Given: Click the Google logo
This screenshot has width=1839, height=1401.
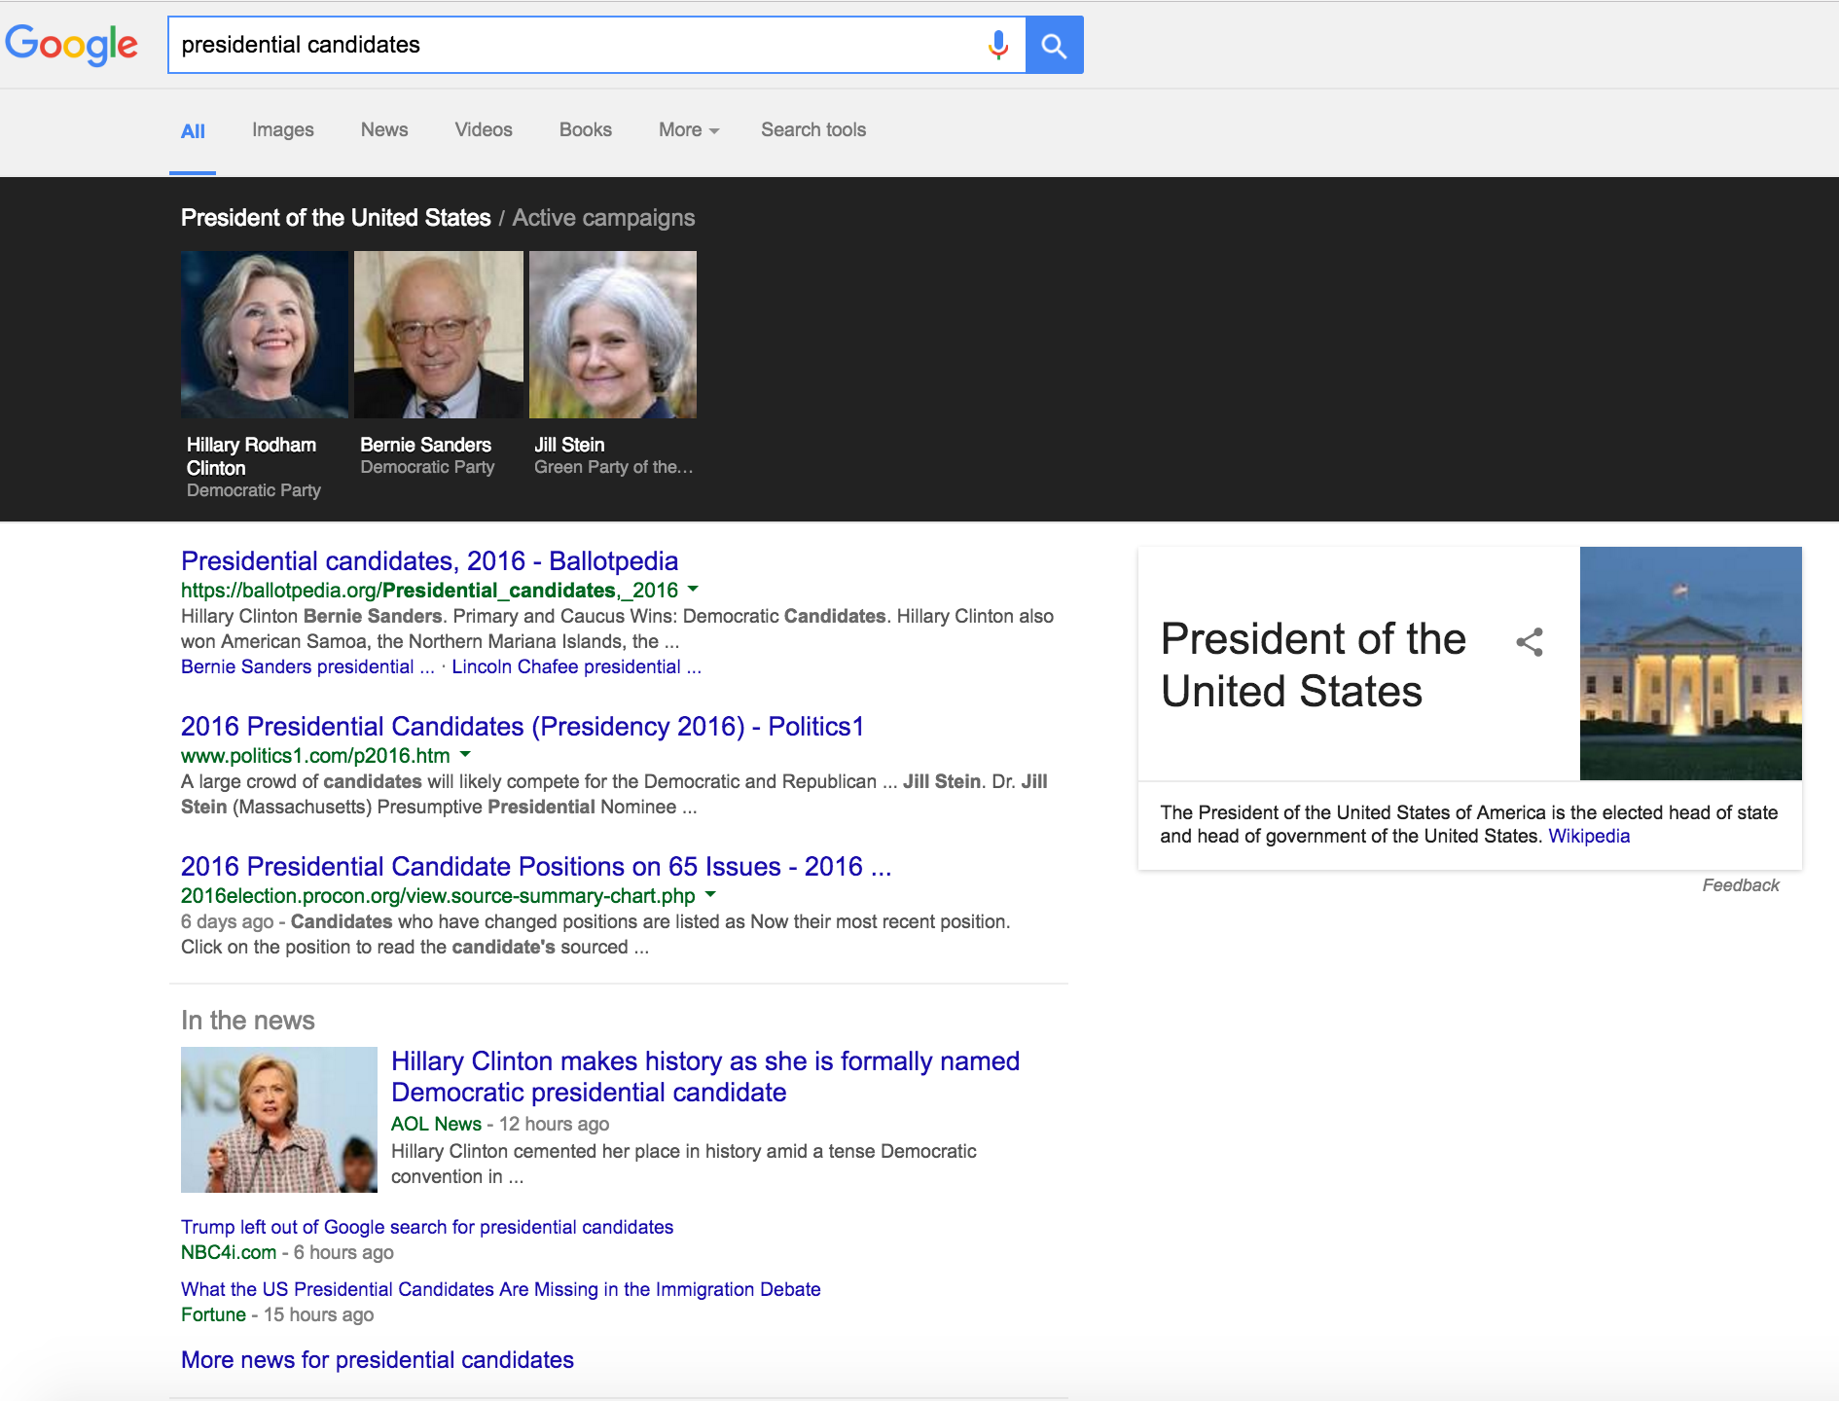Looking at the screenshot, I should click(72, 44).
